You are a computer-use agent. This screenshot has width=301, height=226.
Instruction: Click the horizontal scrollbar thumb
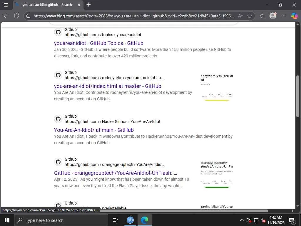coord(184,211)
